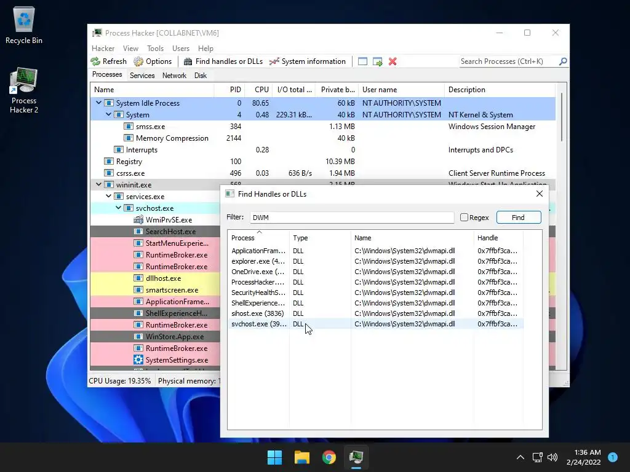Click the csrss.exe process icon
Screen dimensions: 630x472
point(108,173)
